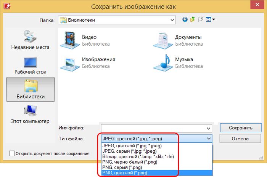Viewport: 267px width, 177px height.
Task: Choose JPEG, цветной in the list
Action: (157, 146)
